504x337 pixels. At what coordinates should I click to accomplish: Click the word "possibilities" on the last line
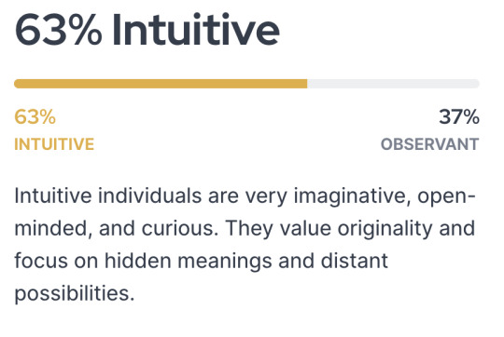pos(75,294)
